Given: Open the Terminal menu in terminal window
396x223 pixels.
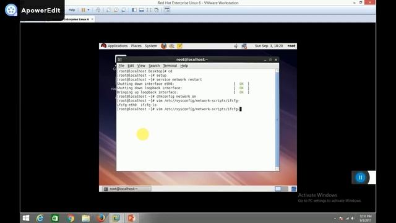Looking at the screenshot, I should click(170, 66).
